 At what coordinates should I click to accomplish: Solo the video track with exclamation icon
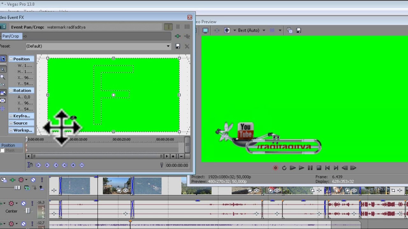[x=41, y=180]
